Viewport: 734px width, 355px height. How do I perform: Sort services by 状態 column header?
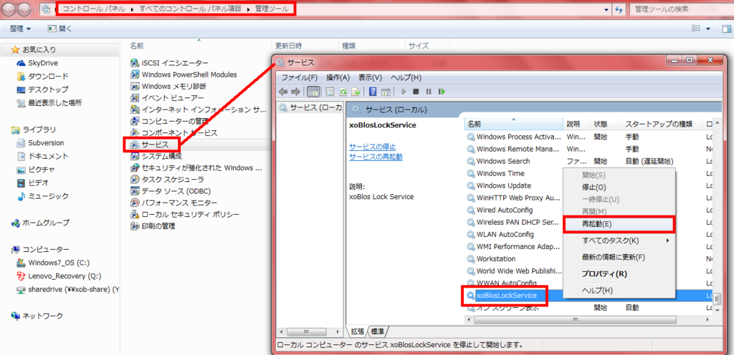[606, 125]
